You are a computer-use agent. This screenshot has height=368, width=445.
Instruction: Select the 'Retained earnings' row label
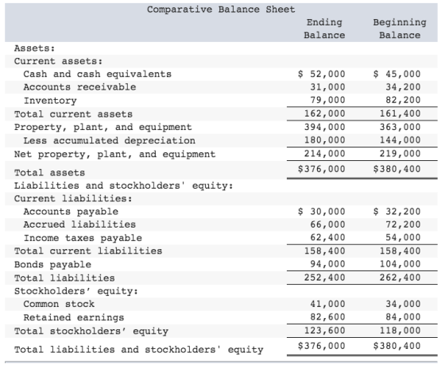click(x=74, y=317)
